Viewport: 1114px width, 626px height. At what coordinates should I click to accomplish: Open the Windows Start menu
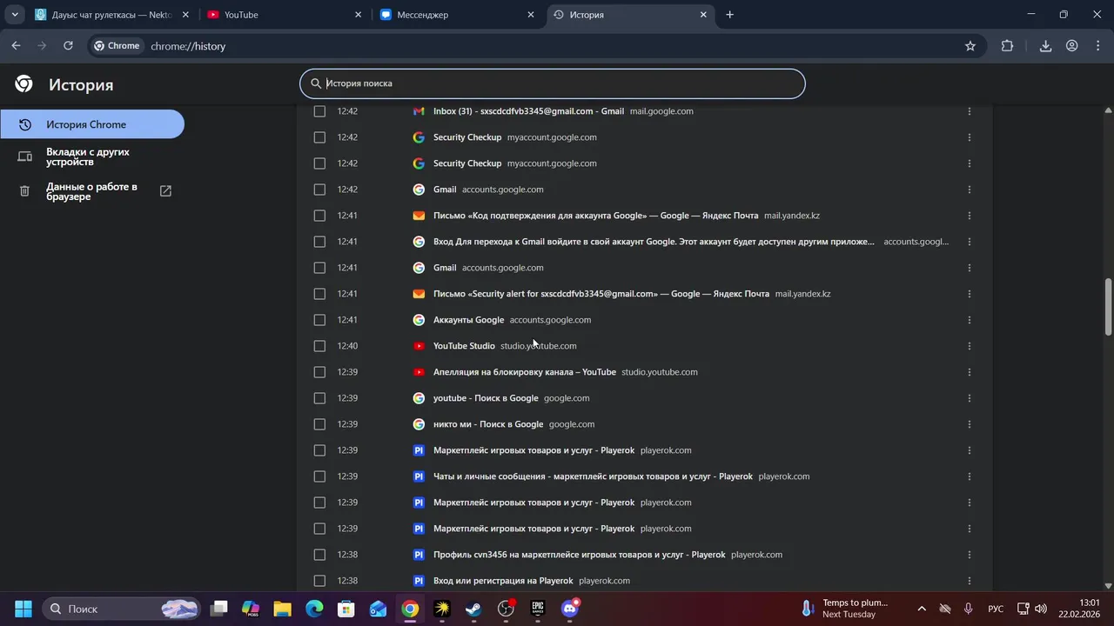coord(23,609)
